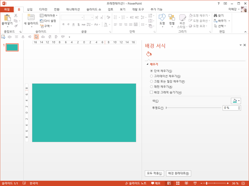This screenshot has height=186, width=249.
Task: Open the File (파일) tab
Action: click(x=7, y=9)
